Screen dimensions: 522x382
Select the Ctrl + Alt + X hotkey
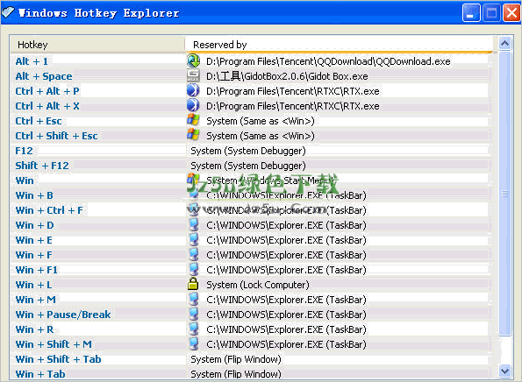(x=47, y=106)
